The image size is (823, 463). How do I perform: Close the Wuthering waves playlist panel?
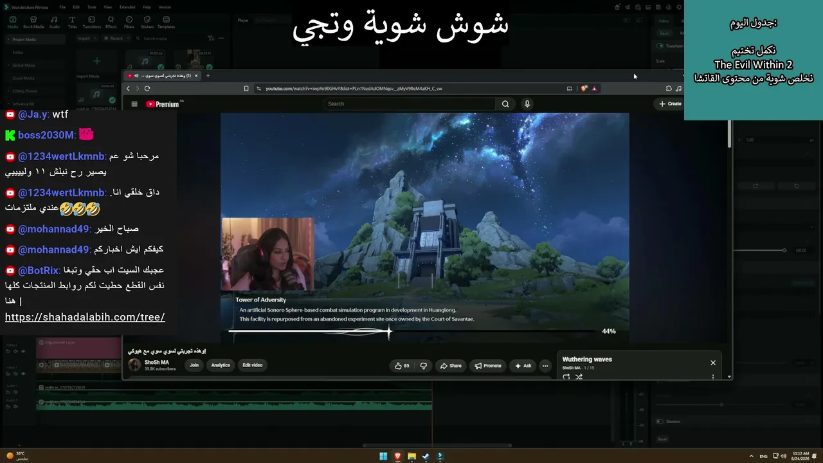coord(713,363)
